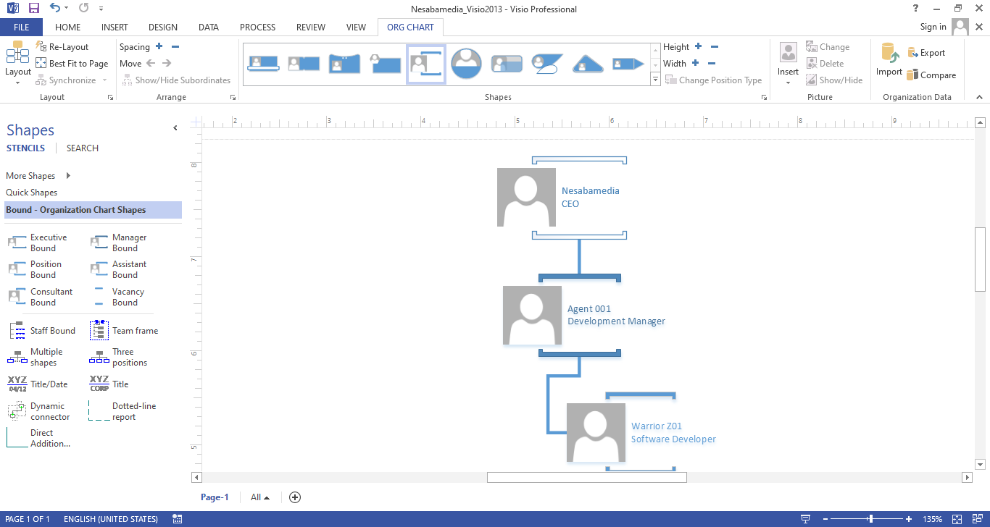Collapse the Shapes pane with arrow
Screen dimensions: 990x527
click(x=175, y=128)
